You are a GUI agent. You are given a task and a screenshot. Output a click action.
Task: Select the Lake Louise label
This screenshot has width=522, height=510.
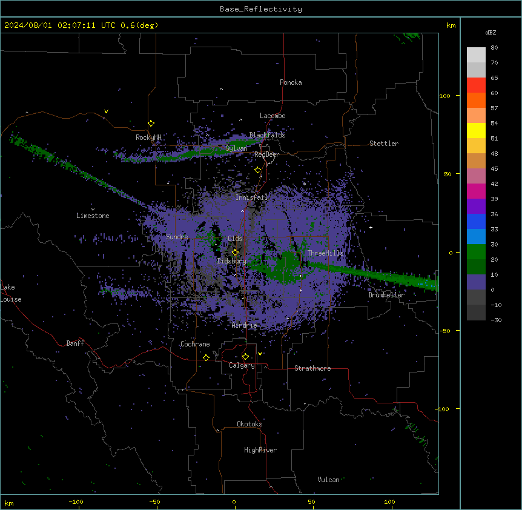pos(11,293)
